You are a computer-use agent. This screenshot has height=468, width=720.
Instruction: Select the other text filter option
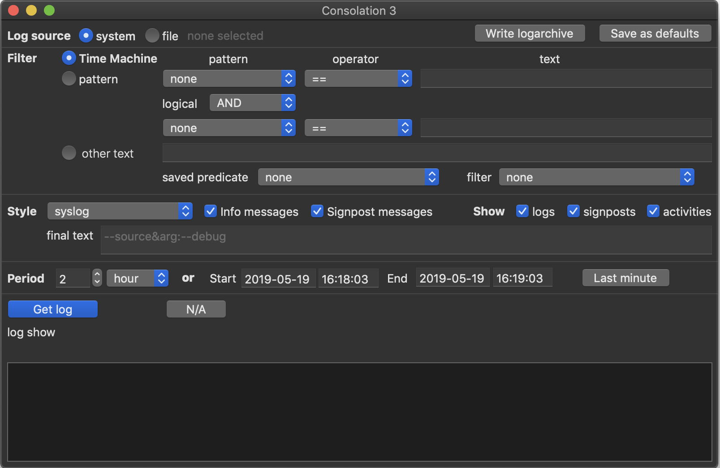pos(69,153)
